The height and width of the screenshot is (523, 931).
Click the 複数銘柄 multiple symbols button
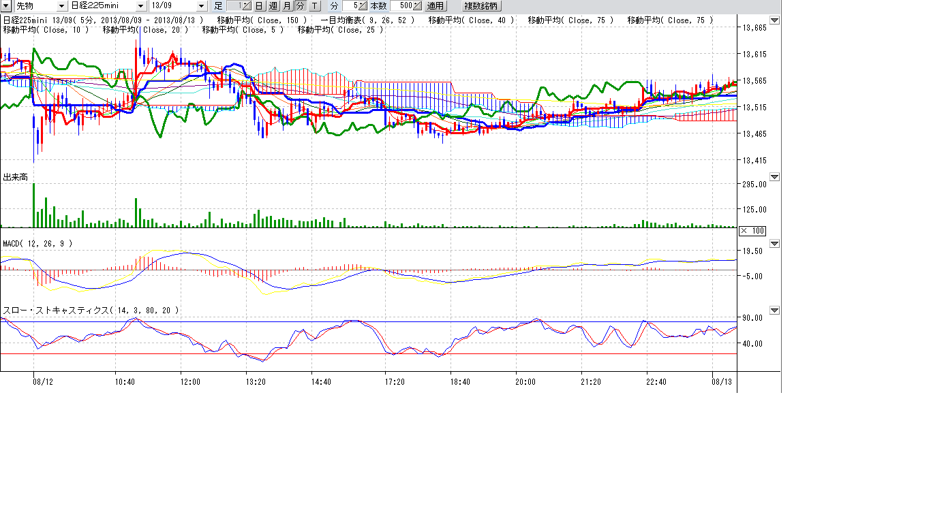481,5
